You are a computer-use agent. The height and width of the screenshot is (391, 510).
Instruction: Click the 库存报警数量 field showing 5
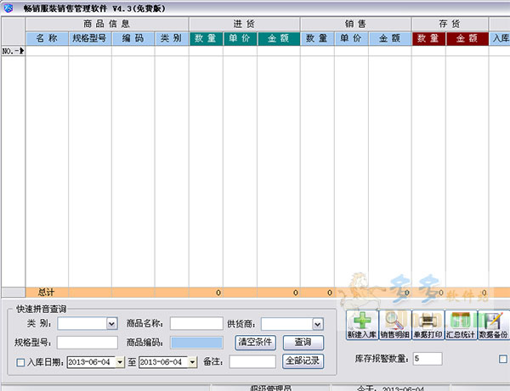tap(428, 359)
